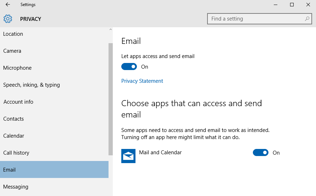This screenshot has height=196, width=316.
Task: Turn off Let apps access email toggle
Action: point(129,67)
